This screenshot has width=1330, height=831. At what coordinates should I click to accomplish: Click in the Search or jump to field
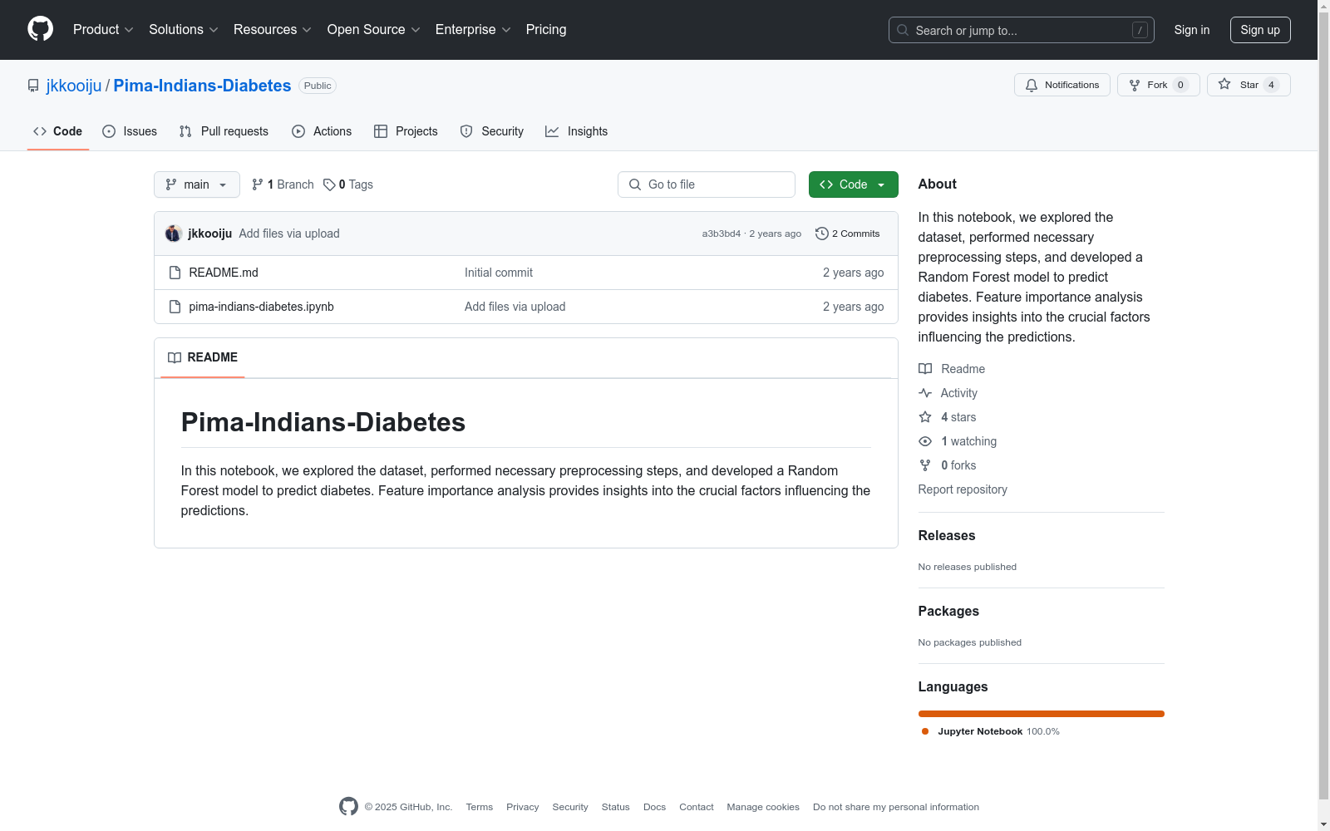(1022, 30)
